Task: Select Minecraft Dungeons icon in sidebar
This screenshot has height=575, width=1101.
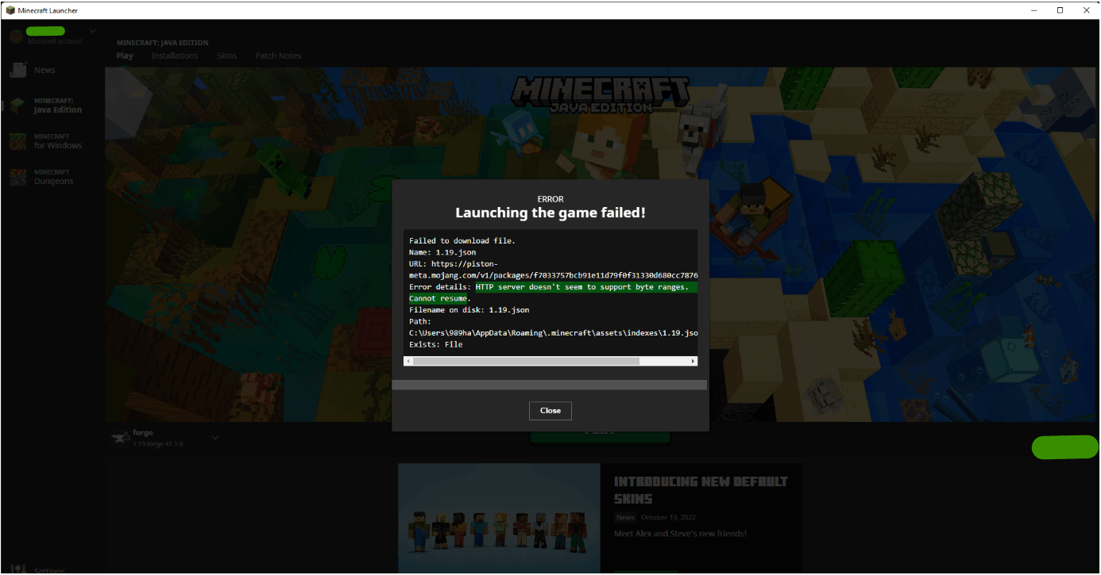Action: coord(18,177)
